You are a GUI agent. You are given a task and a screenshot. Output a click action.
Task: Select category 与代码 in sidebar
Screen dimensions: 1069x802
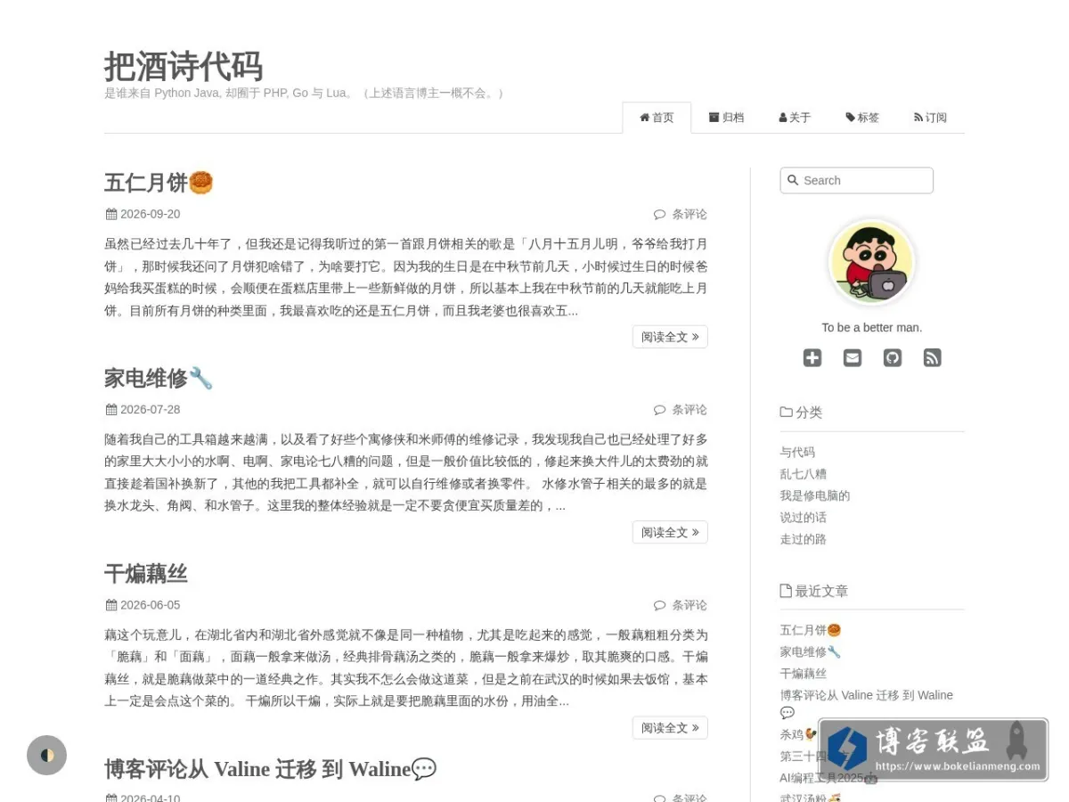(797, 452)
